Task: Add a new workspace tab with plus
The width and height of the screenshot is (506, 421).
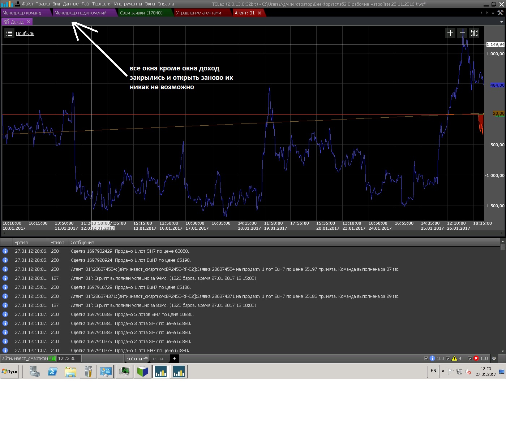Action: pos(174,359)
